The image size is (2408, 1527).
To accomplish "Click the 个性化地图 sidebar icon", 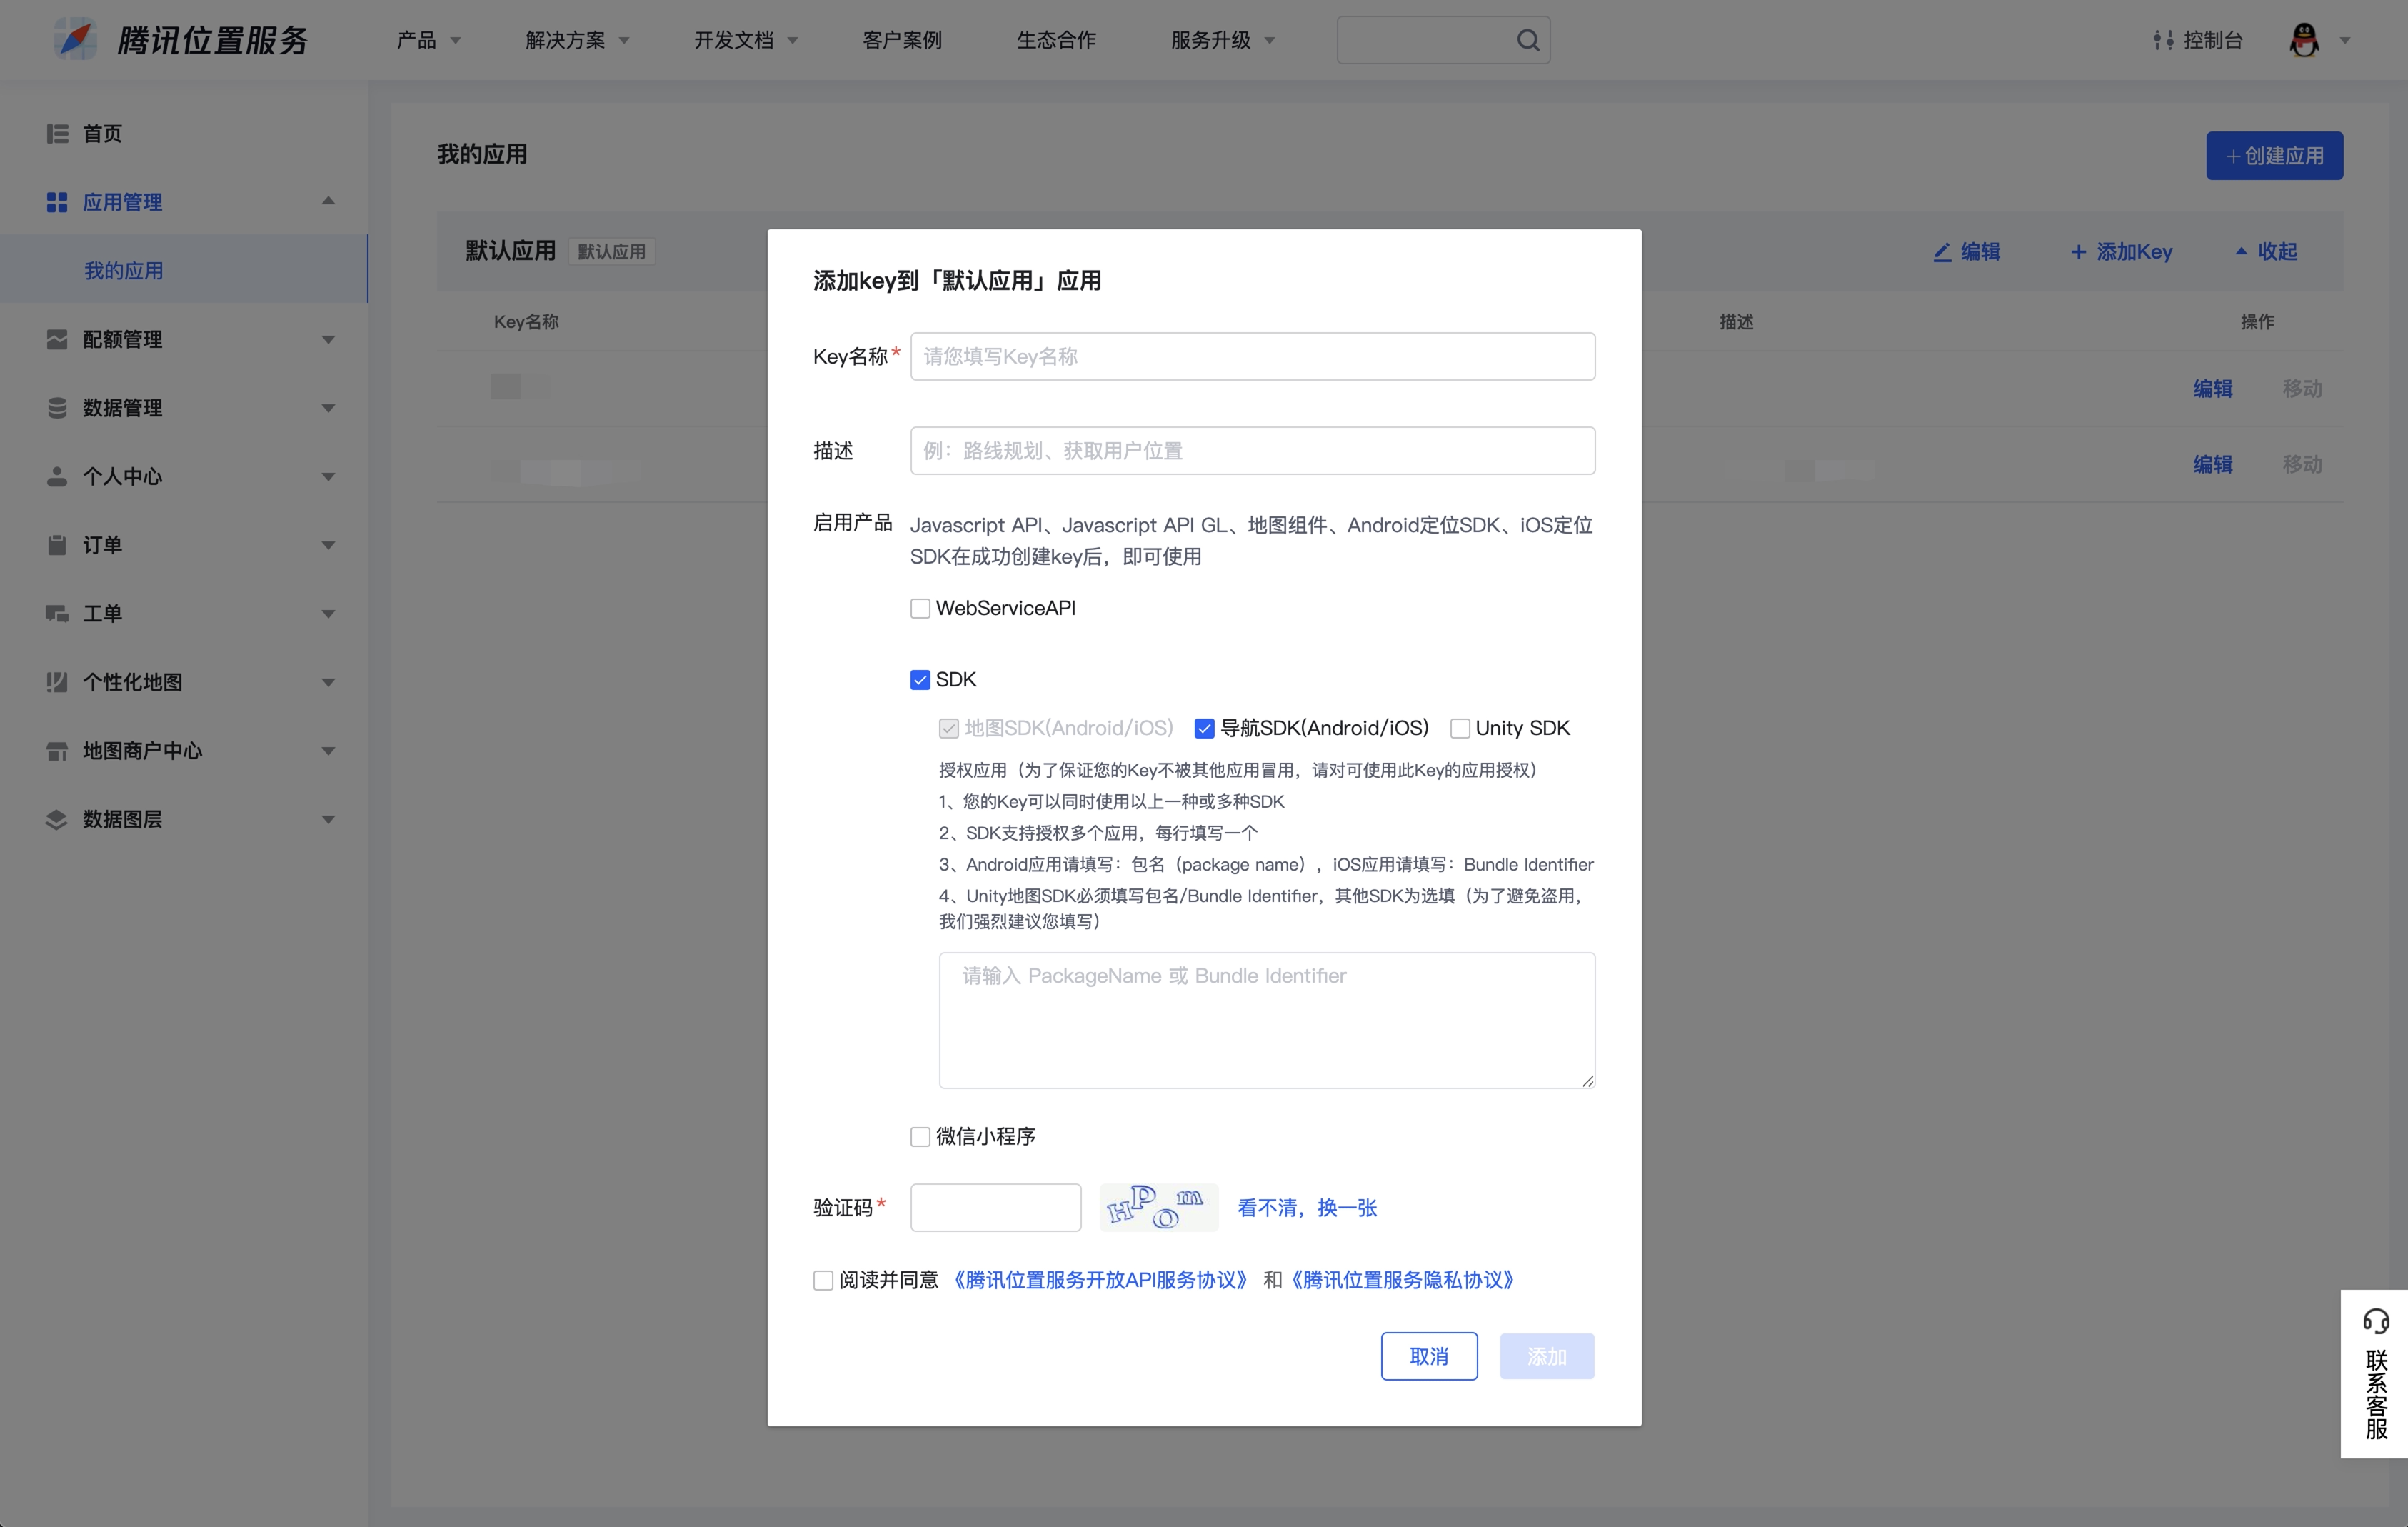I will pos(57,682).
